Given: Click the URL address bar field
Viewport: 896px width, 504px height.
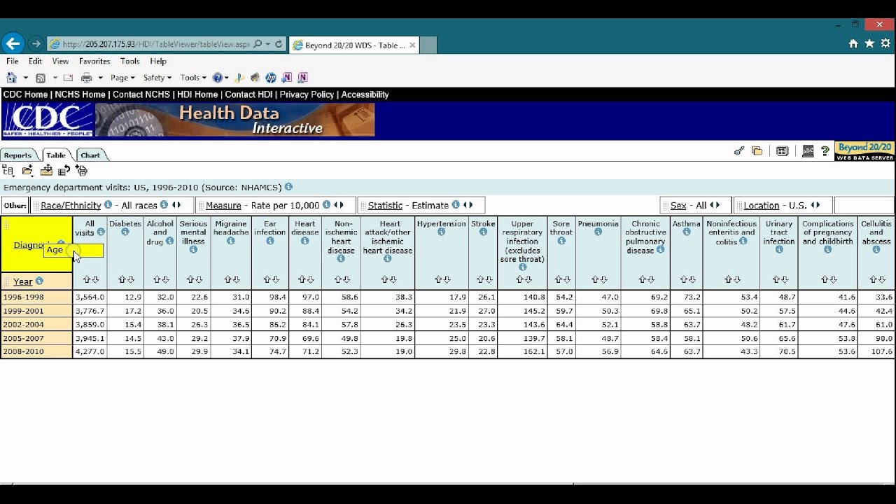Looking at the screenshot, I should coord(155,44).
